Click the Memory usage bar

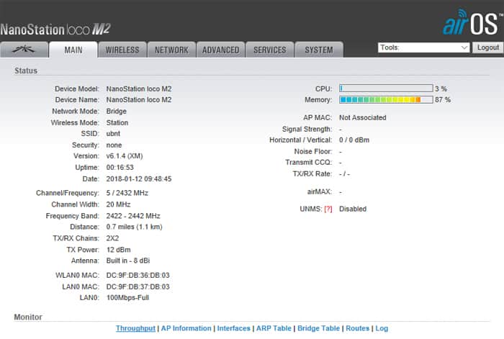[x=386, y=99]
